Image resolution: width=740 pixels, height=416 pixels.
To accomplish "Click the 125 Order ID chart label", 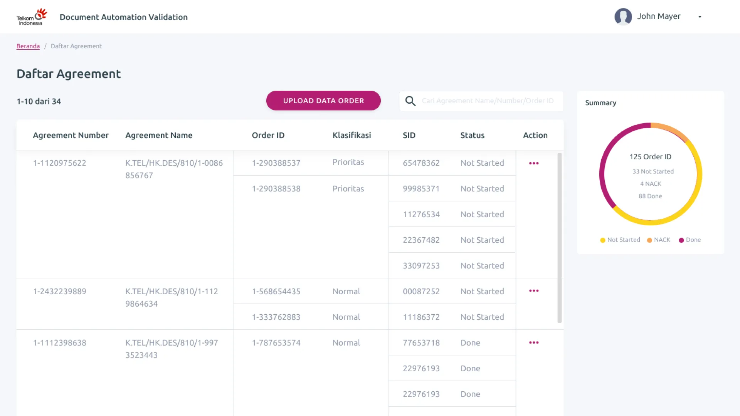I will (650, 156).
